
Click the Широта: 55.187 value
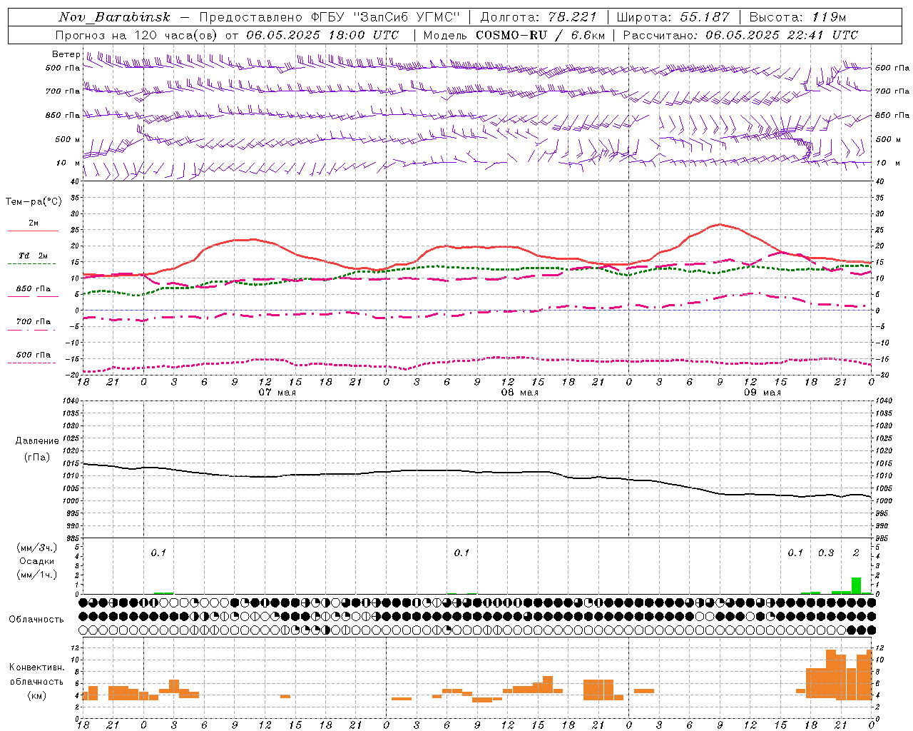(673, 17)
